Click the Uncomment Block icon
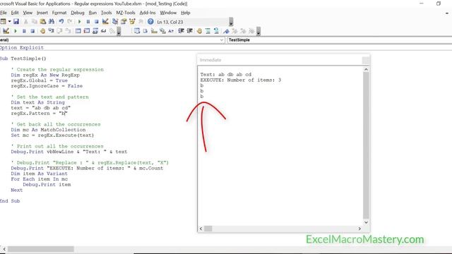The width and height of the screenshot is (452, 254). point(216,31)
